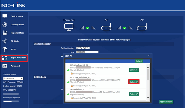Click lock icon for NC-LINK_Wireless_5G security
This screenshot has width=185, height=108.
point(71,86)
